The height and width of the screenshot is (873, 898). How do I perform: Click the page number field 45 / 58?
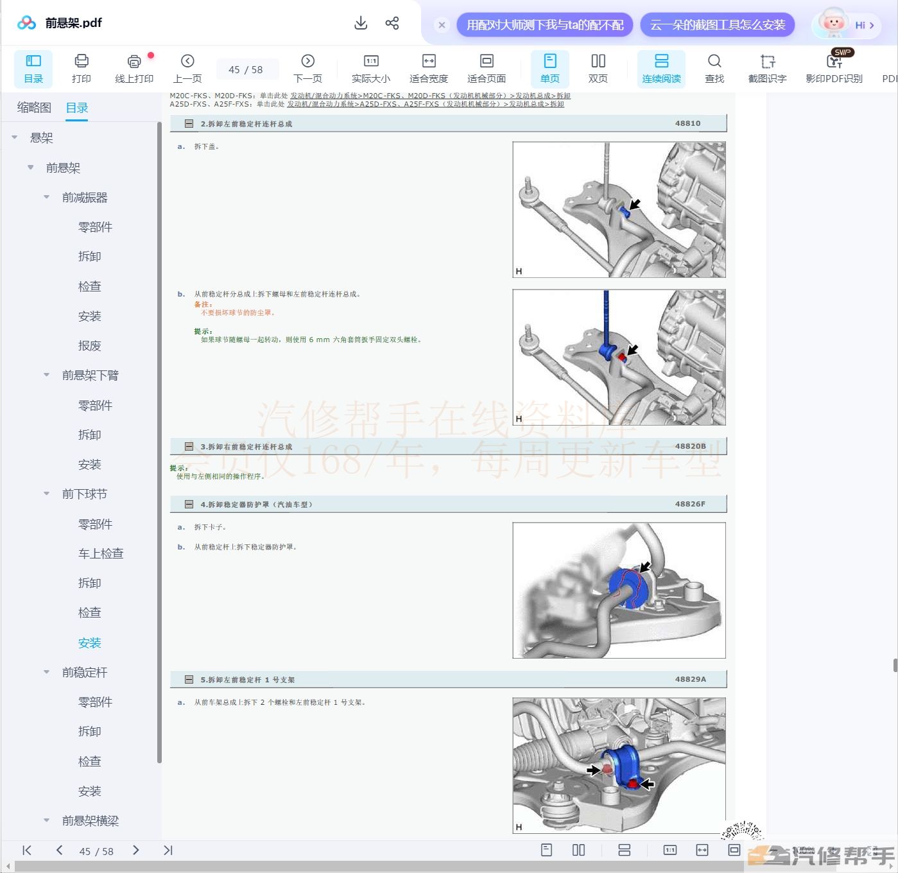[246, 69]
